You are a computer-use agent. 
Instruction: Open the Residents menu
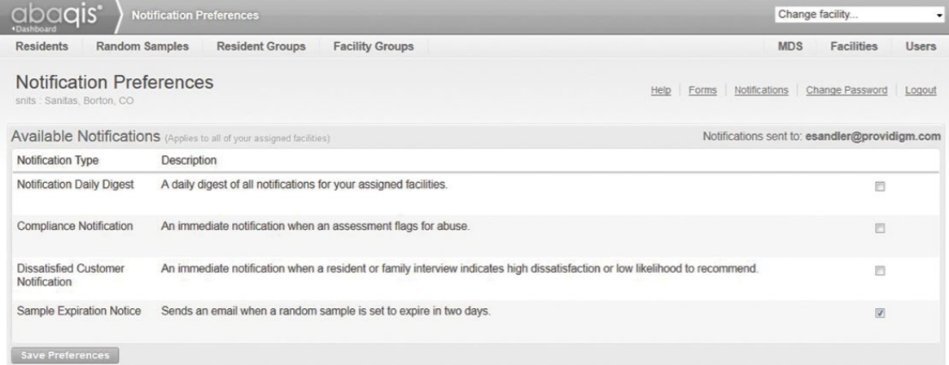[x=42, y=47]
